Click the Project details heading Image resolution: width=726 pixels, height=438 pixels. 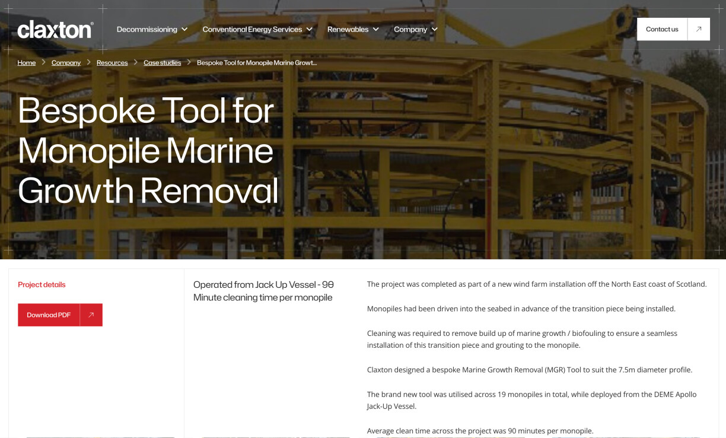coord(42,285)
